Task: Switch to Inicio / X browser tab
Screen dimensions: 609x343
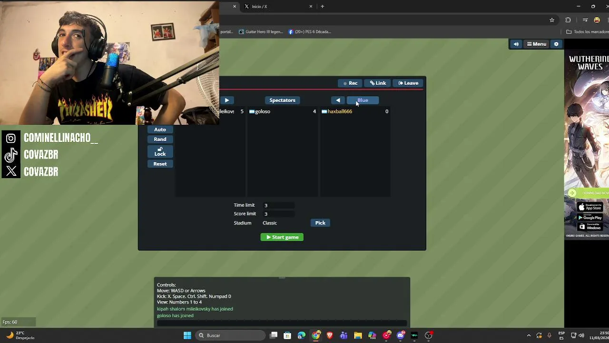Action: point(276,7)
